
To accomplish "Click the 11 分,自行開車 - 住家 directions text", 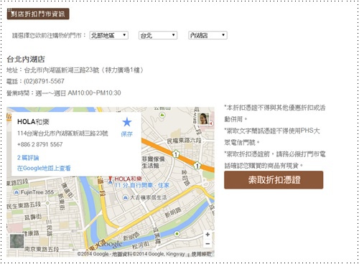I will (x=142, y=185).
